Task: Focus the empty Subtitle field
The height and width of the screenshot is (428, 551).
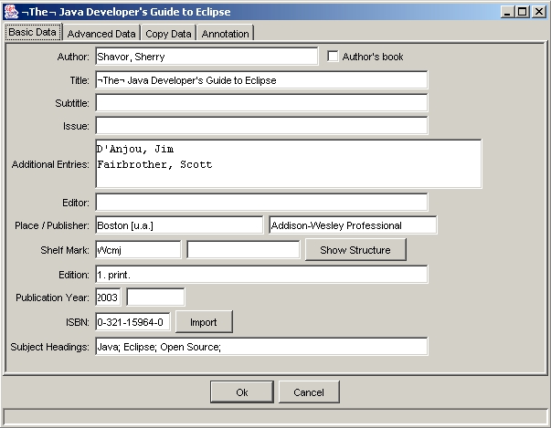Action: pyautogui.click(x=261, y=103)
